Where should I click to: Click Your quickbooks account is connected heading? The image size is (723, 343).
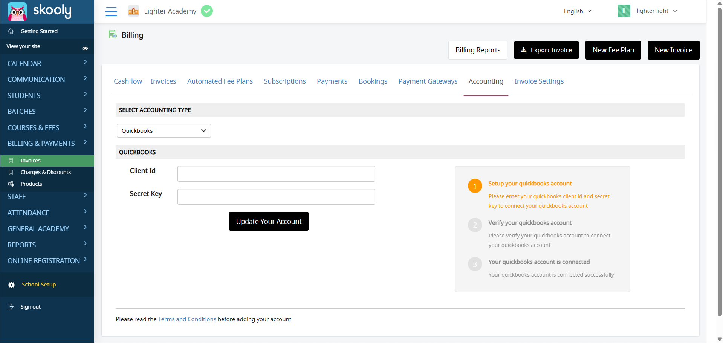tap(539, 262)
